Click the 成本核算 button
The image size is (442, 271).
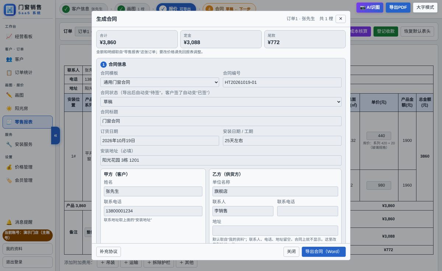(x=360, y=31)
